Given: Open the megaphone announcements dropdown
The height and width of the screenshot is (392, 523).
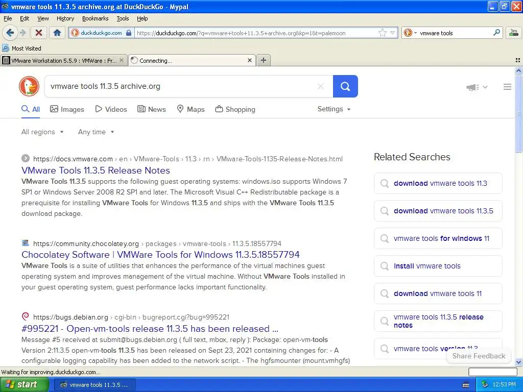Looking at the screenshot, I should coord(477,87).
